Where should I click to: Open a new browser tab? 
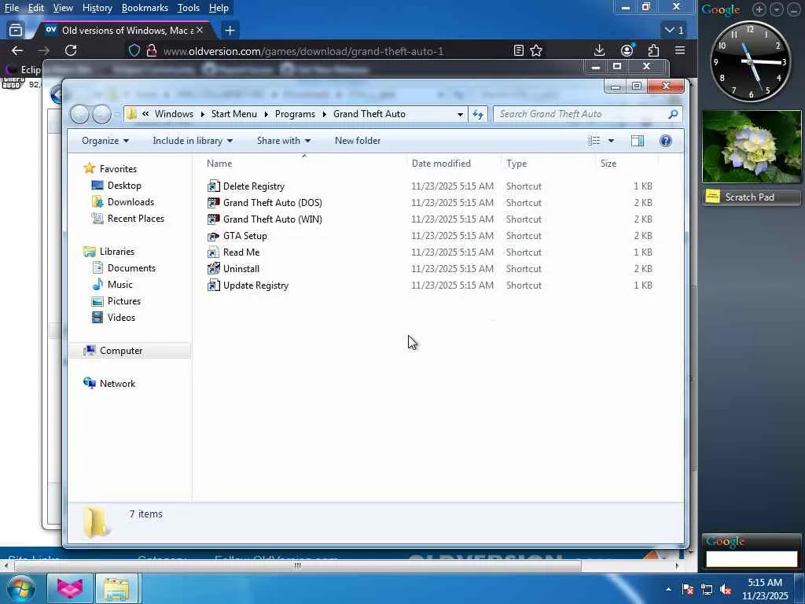pyautogui.click(x=230, y=31)
